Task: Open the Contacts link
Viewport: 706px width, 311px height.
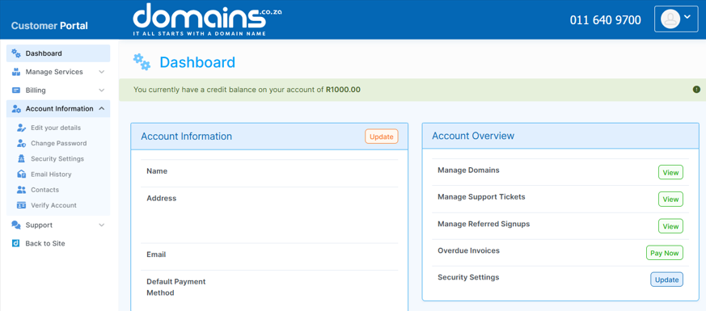Action: [44, 190]
